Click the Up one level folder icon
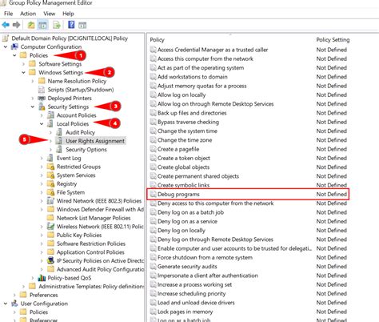The image size is (379, 322). [31, 25]
